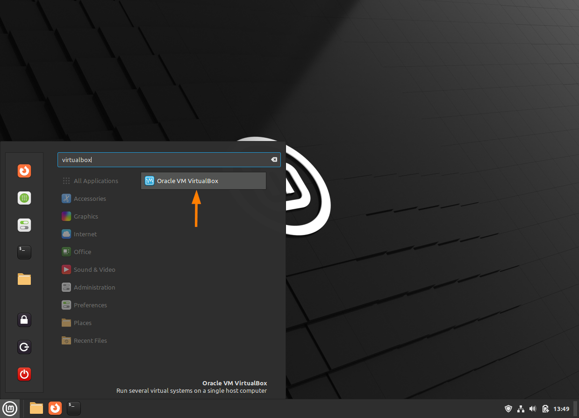Clear the virtualbox search text
Viewport: 579px width, 418px height.
tap(274, 160)
